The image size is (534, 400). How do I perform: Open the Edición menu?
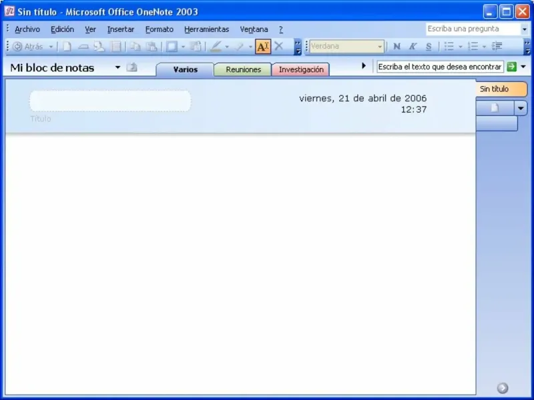(62, 29)
